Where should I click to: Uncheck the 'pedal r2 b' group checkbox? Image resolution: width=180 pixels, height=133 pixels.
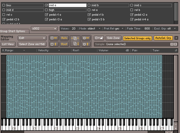tap(4, 19)
